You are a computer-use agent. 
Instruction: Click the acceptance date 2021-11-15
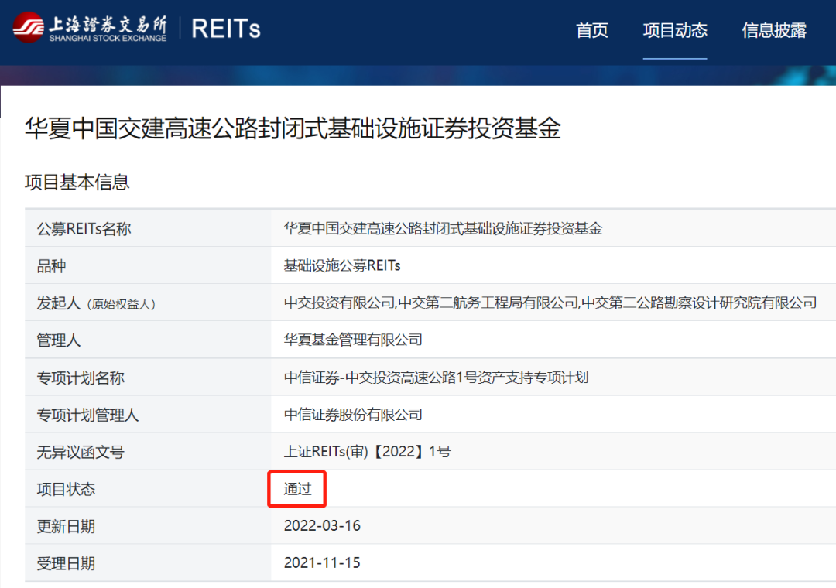point(322,563)
